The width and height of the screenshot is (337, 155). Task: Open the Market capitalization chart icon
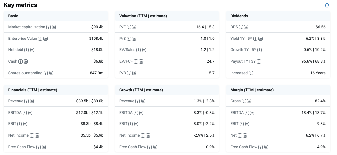54,27
